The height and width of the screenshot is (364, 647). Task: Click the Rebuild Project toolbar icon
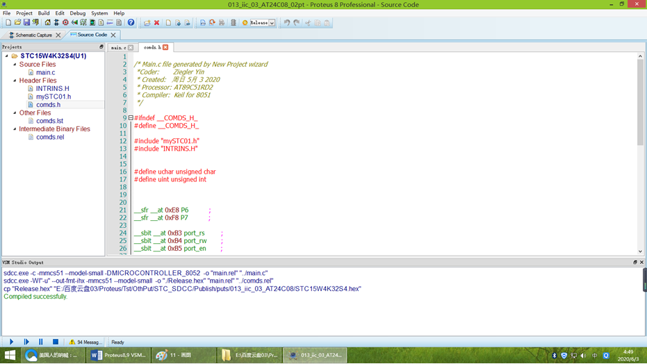[x=212, y=23]
